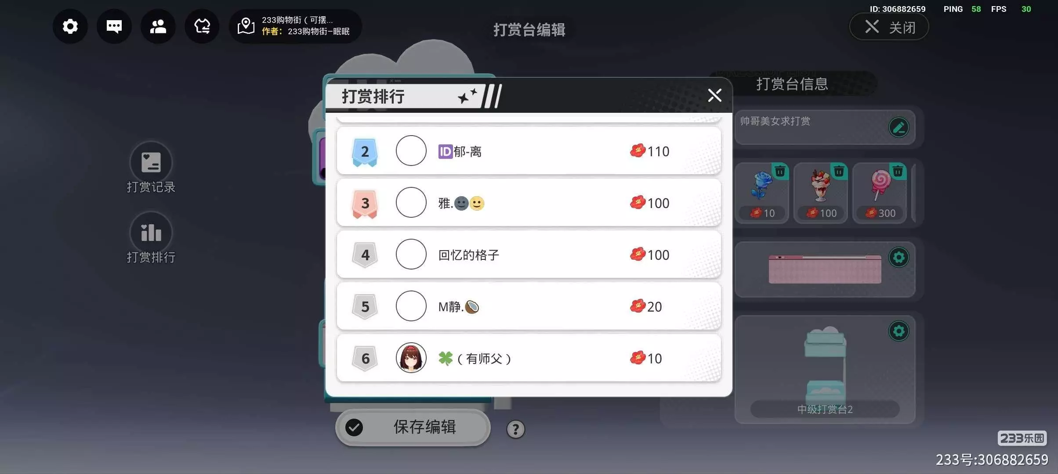The image size is (1058, 474).
Task: Open settings for pink banner style
Action: 899,257
